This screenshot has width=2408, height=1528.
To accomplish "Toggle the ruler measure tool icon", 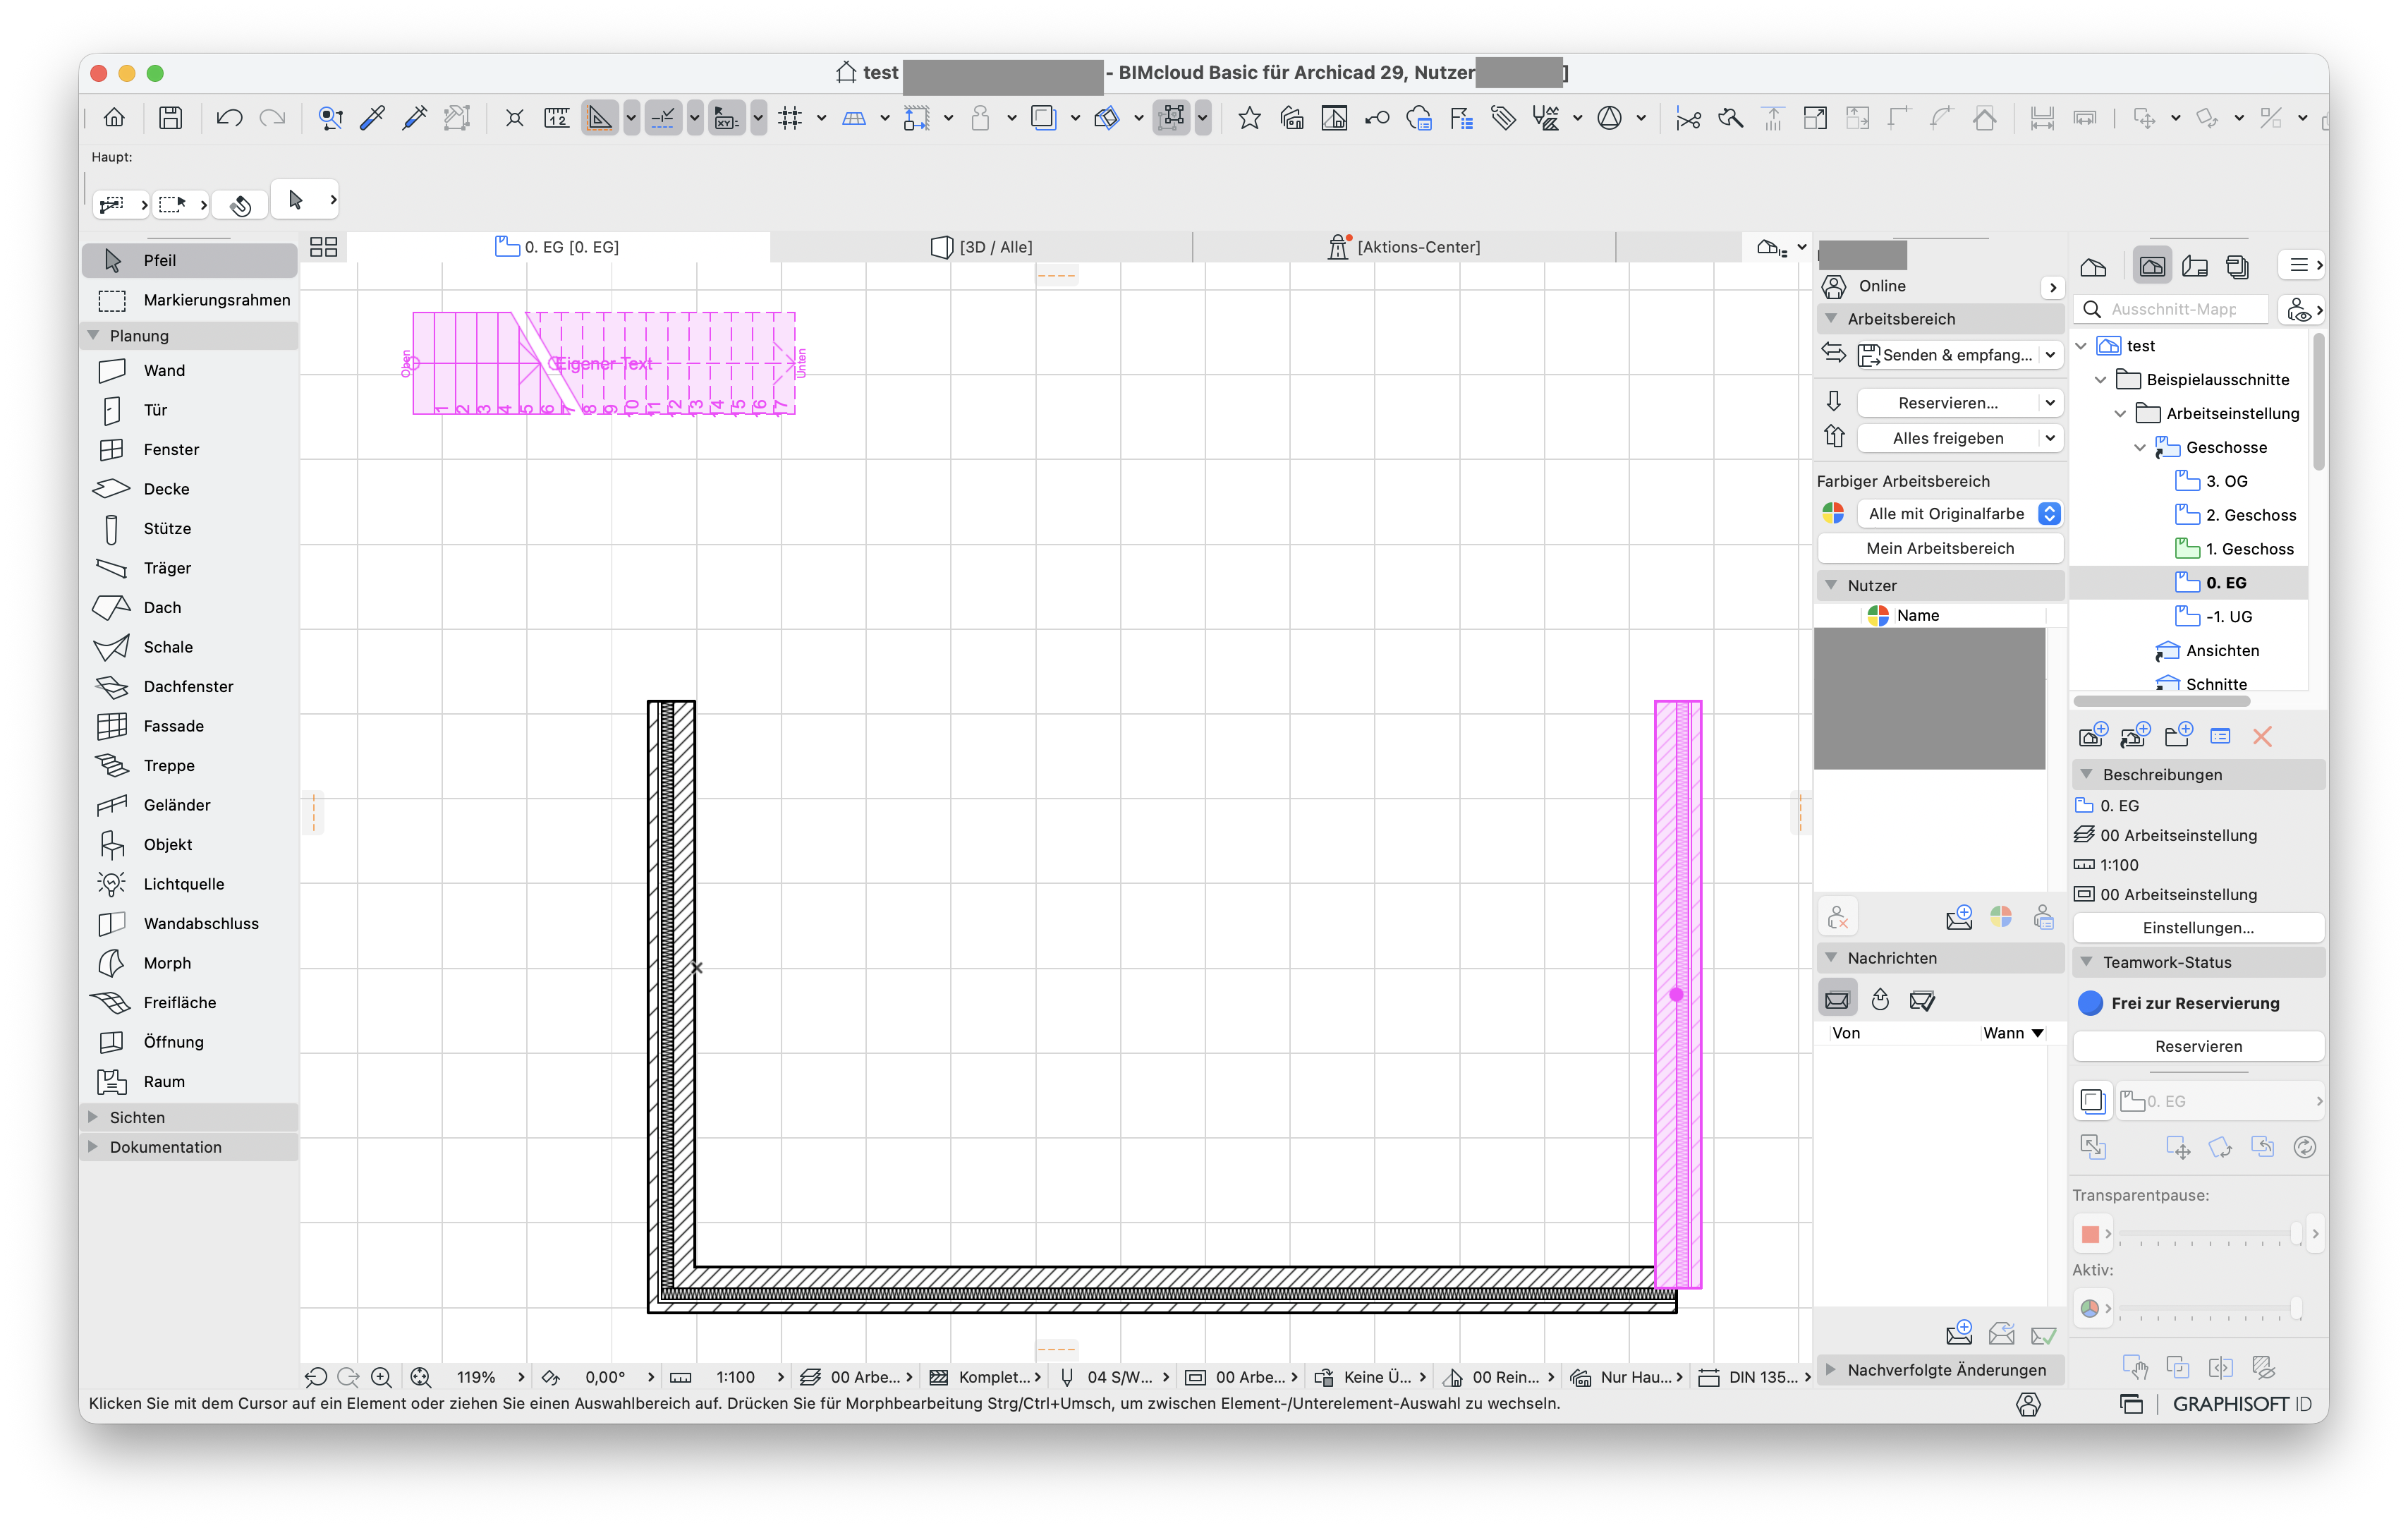I will (x=557, y=118).
